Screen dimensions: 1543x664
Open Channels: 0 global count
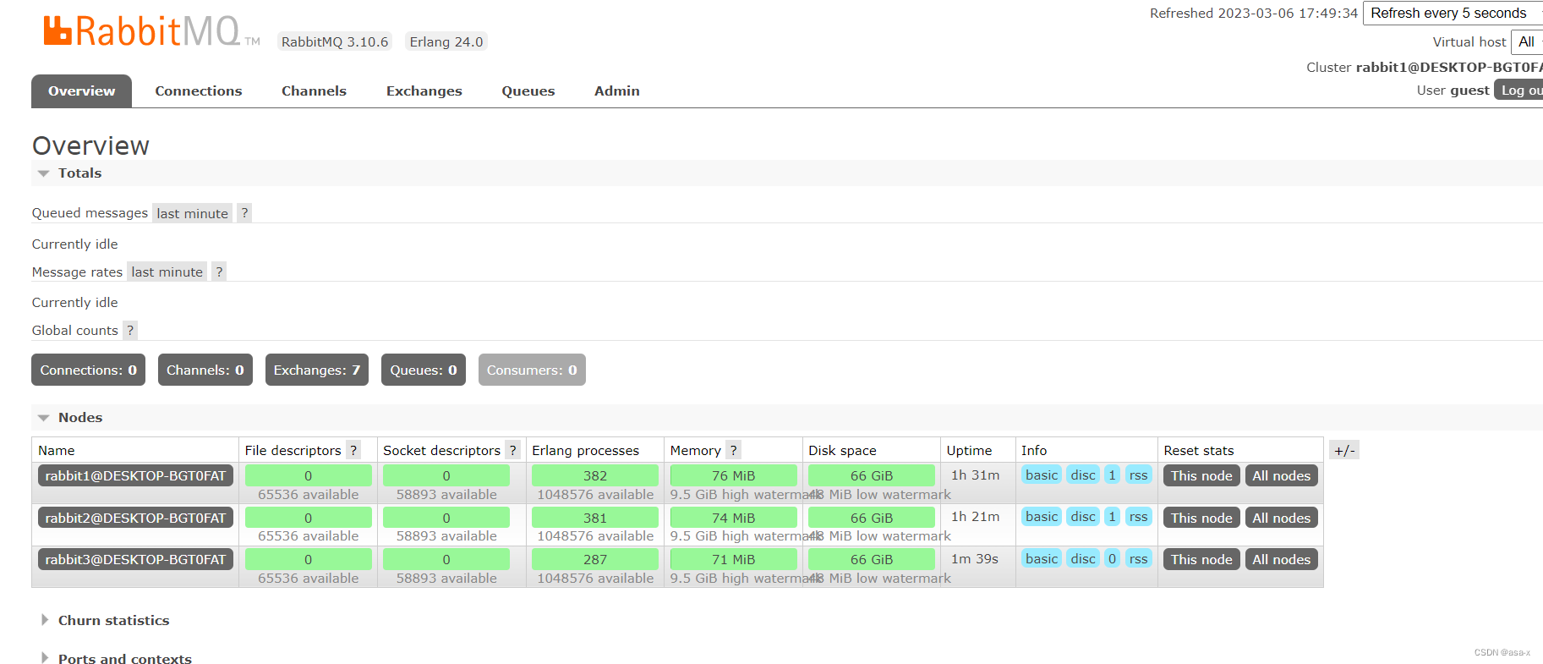click(x=205, y=370)
